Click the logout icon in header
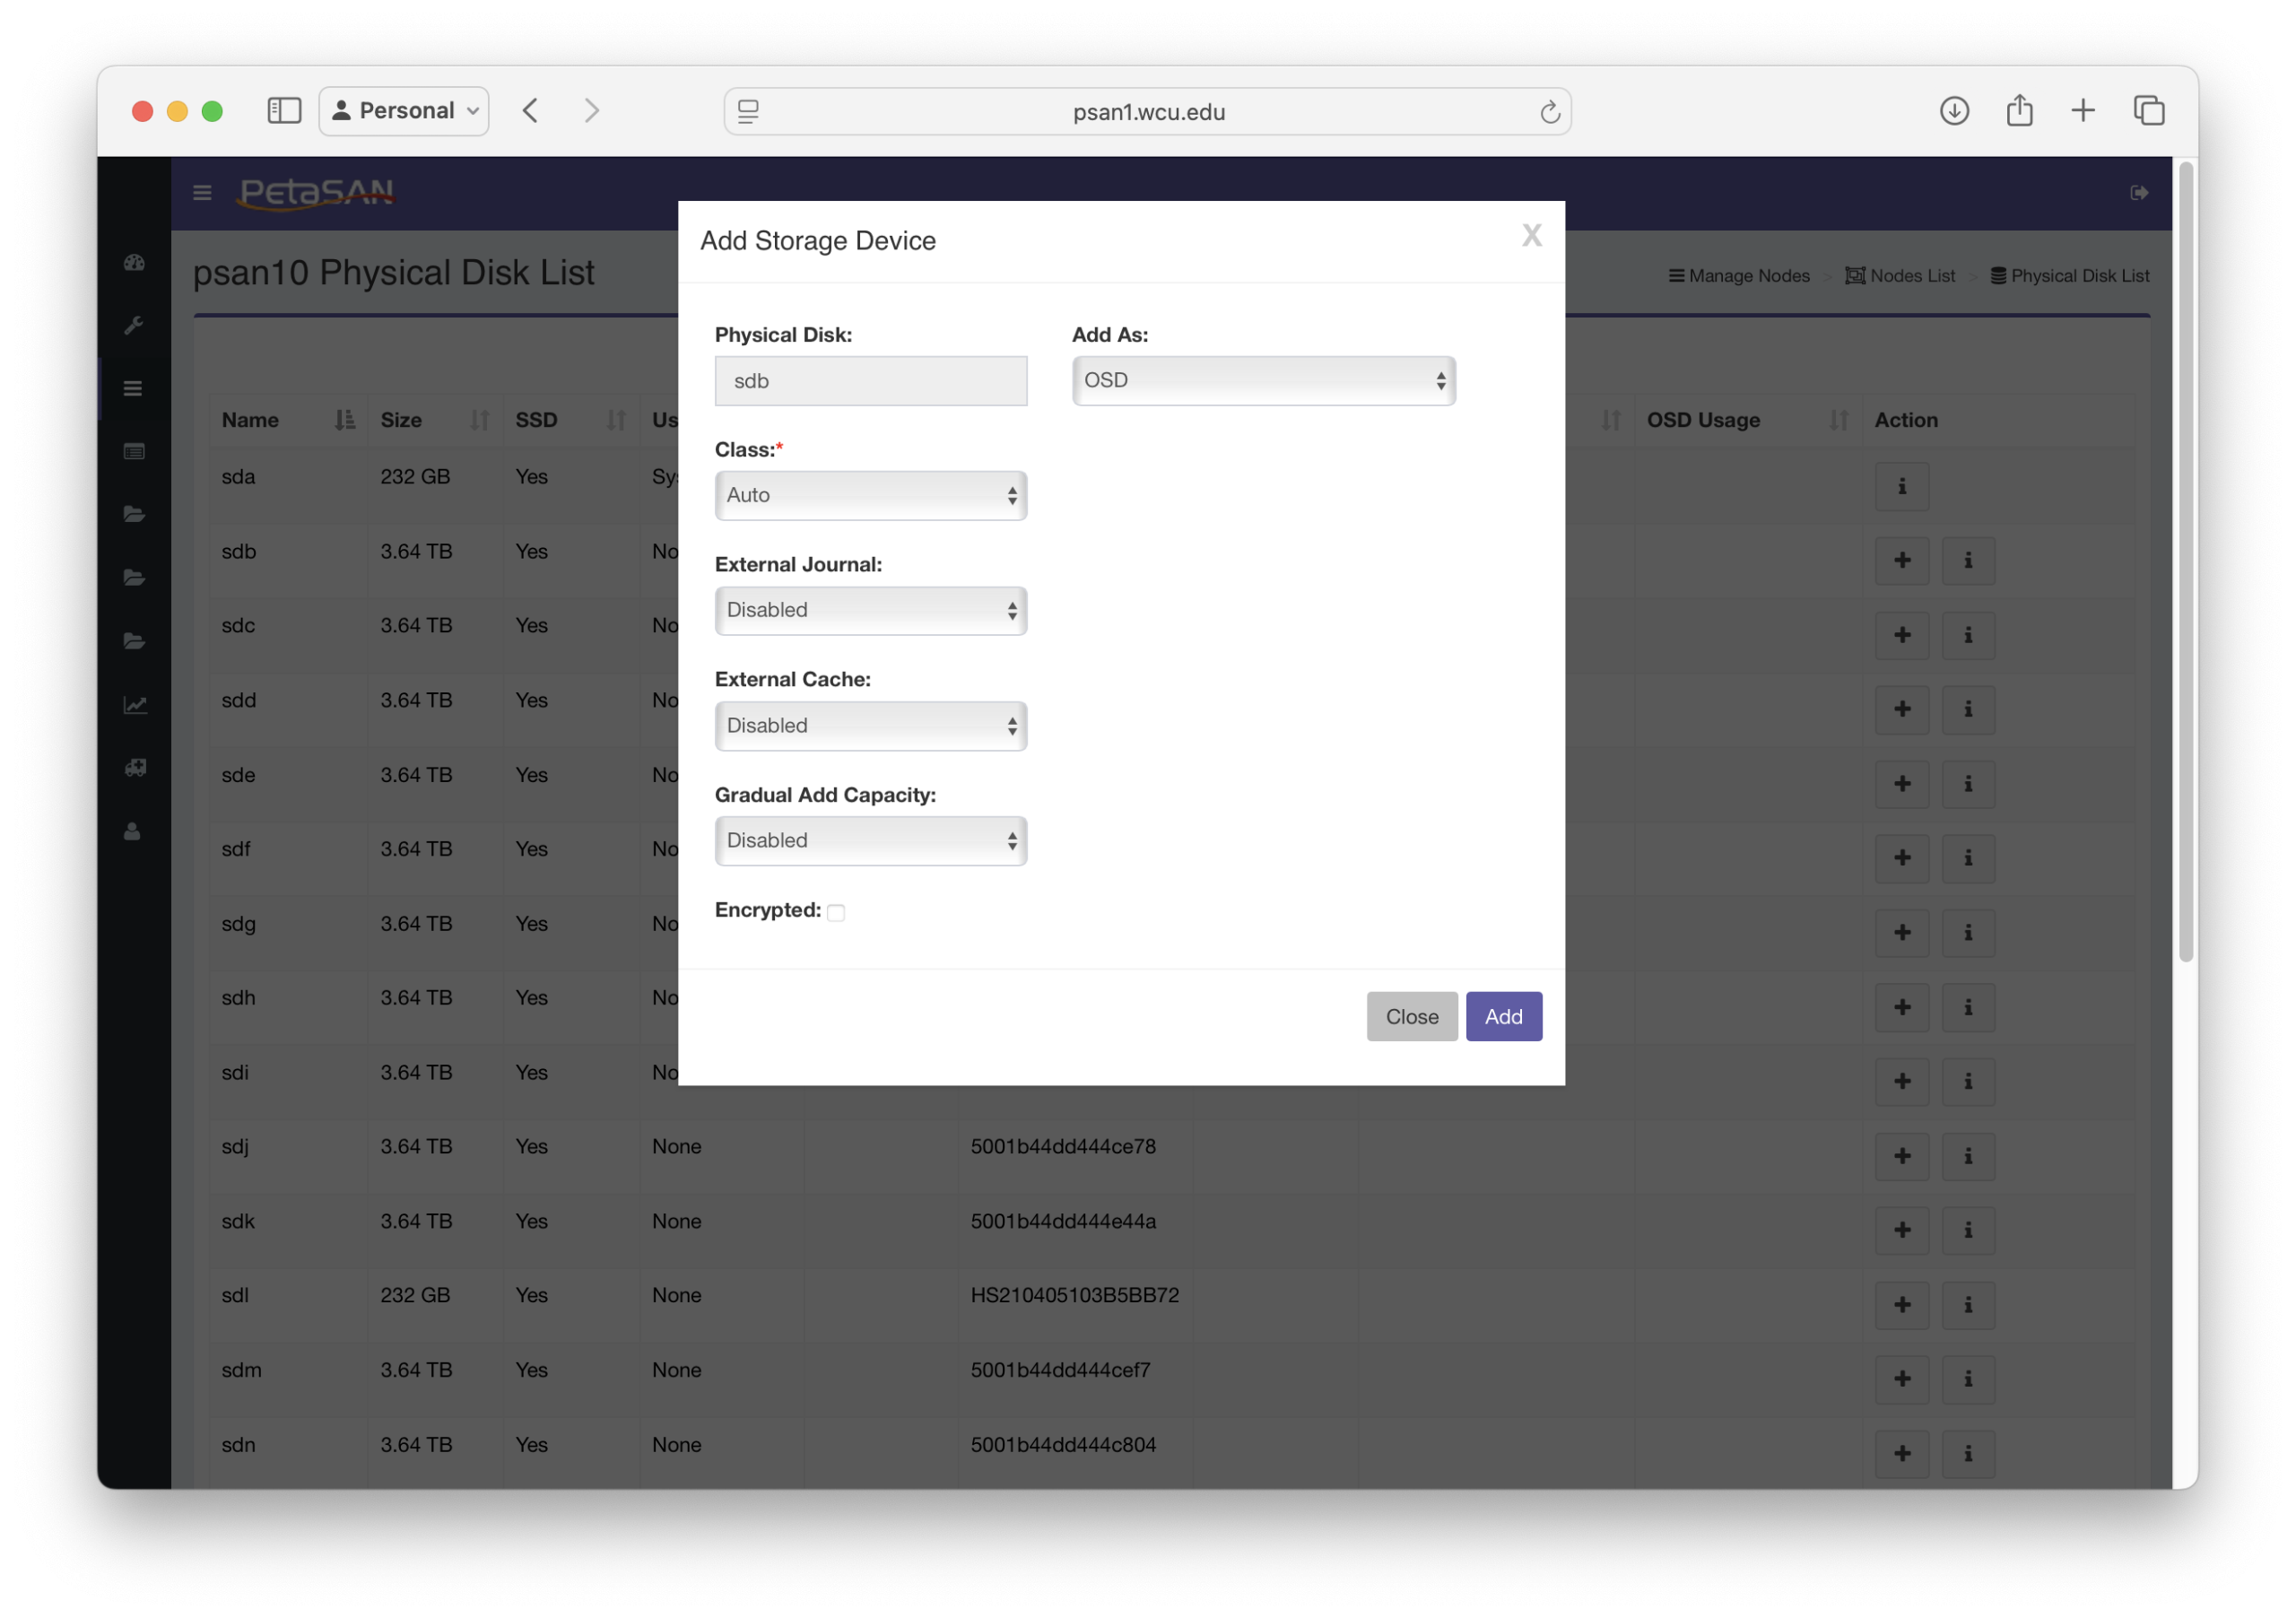 [2138, 193]
